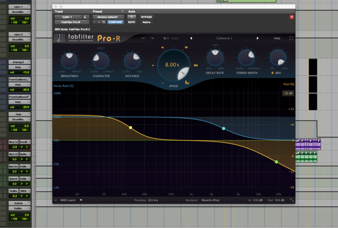The image size is (338, 228).
Task: Open the factory default preset dropdown
Action: 108,17
